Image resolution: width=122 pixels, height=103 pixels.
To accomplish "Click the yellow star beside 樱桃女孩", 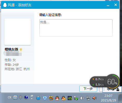I will [21, 49].
